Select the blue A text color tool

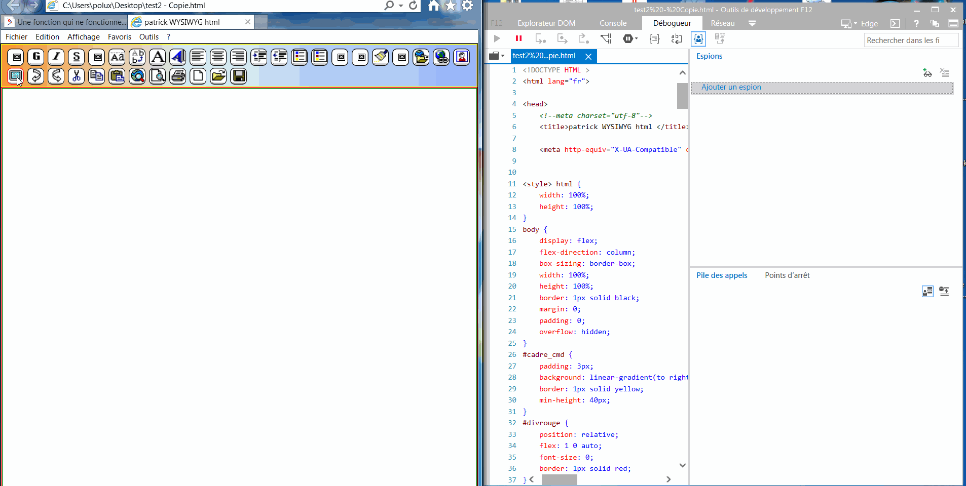pyautogui.click(x=178, y=57)
